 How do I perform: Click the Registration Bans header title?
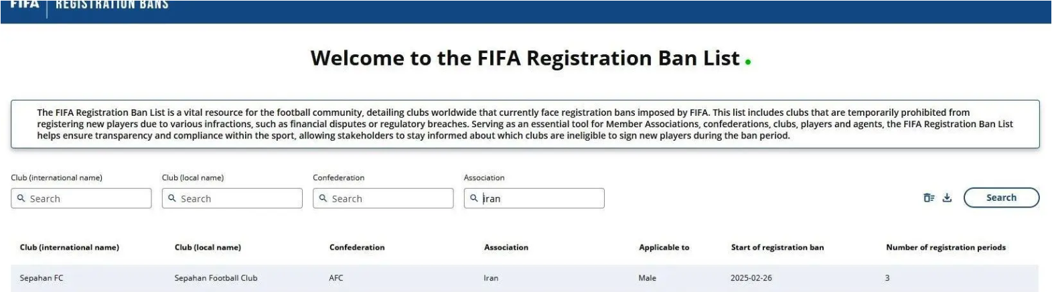(x=112, y=5)
